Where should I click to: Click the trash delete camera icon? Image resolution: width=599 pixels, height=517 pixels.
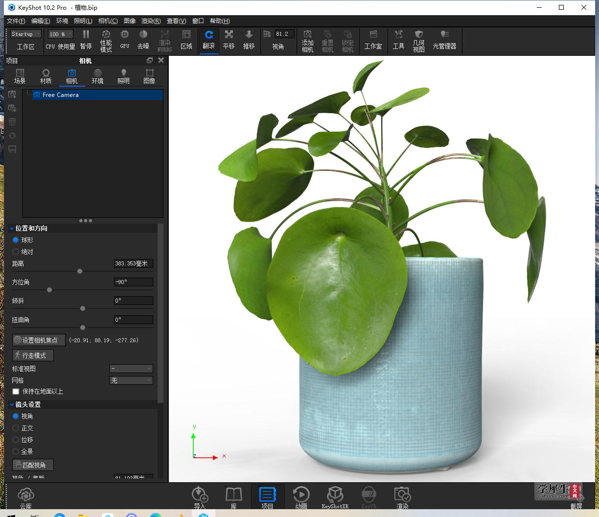12,122
